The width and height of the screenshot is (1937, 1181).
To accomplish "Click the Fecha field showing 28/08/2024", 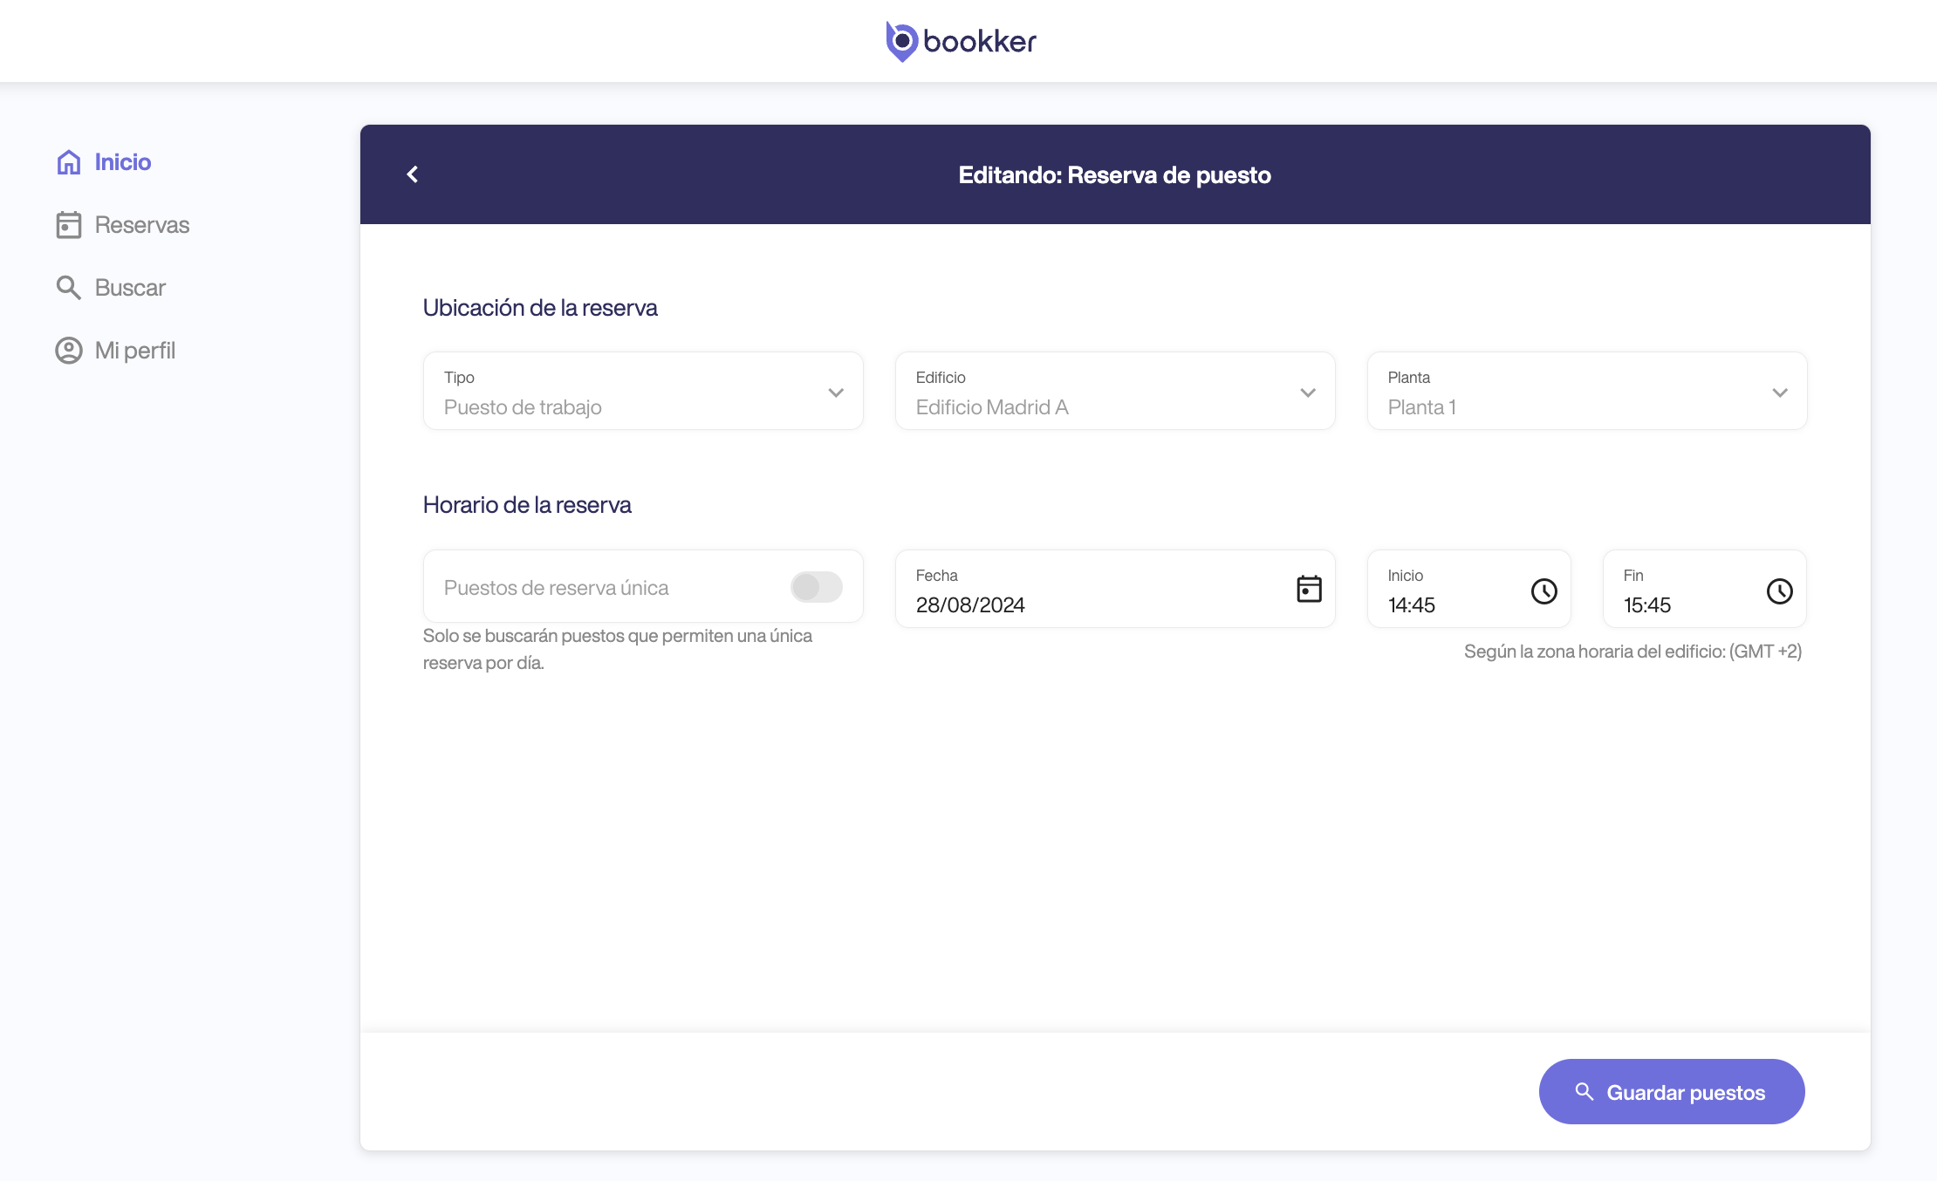I will point(970,605).
